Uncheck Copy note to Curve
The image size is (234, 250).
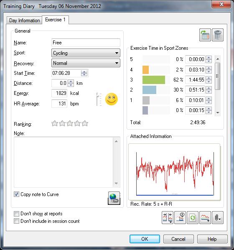pos(16,194)
